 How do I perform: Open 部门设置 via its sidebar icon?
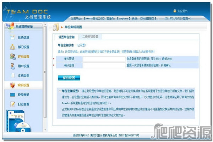point(12,47)
